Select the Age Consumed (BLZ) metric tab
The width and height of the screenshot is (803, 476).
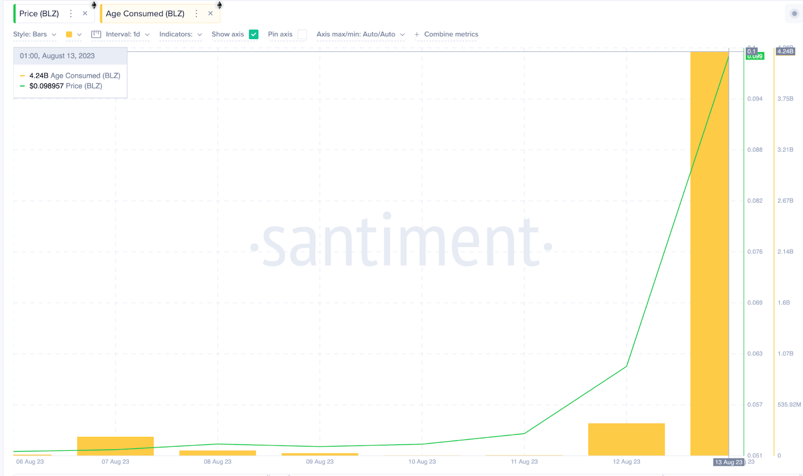[x=145, y=14]
